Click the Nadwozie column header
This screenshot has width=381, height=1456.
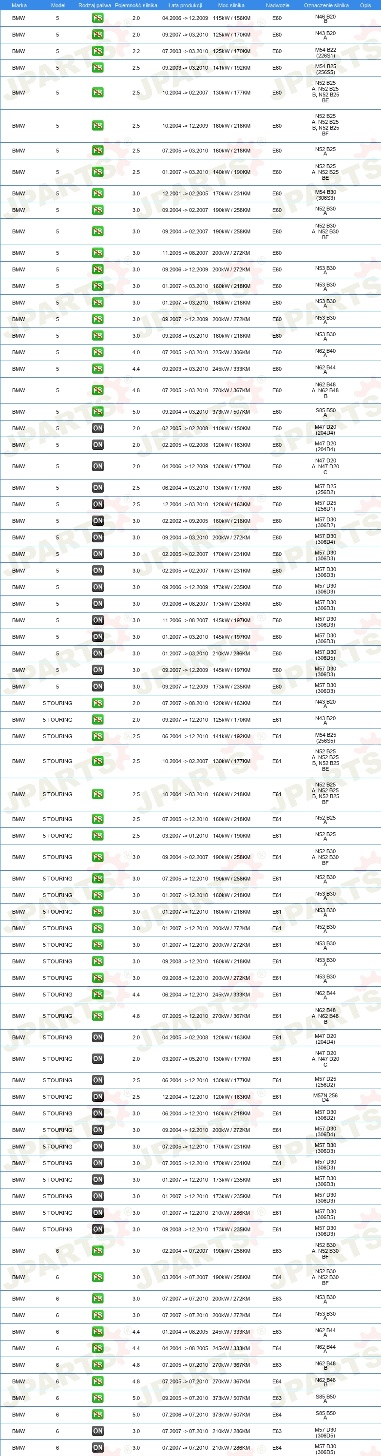(278, 5)
